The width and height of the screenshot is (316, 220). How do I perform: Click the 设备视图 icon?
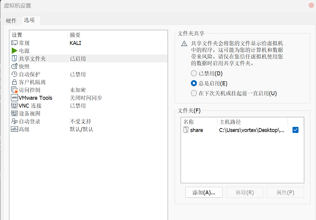click(14, 113)
